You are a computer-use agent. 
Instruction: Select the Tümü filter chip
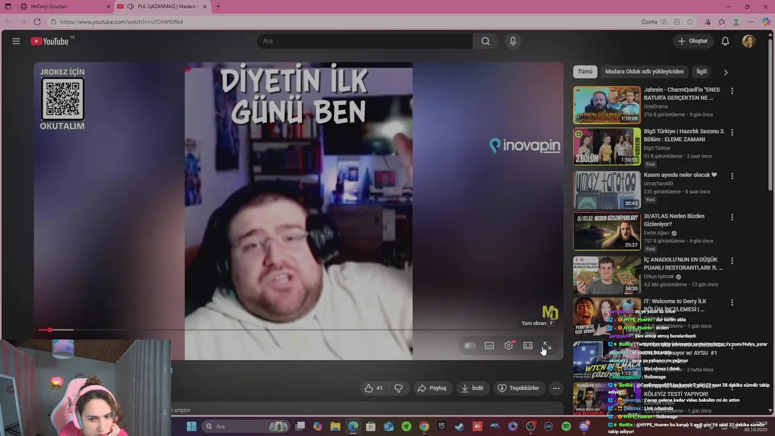pyautogui.click(x=585, y=71)
